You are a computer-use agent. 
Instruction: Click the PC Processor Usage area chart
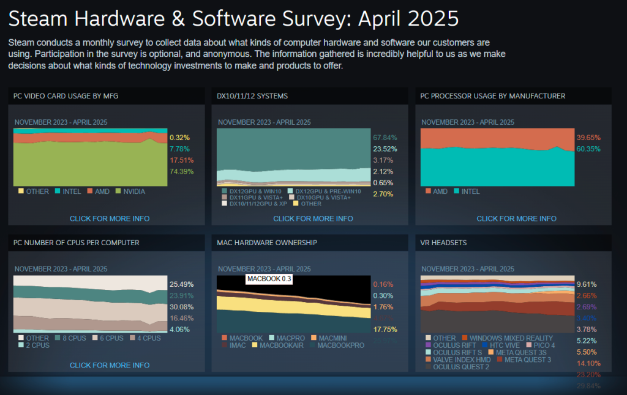tap(497, 157)
